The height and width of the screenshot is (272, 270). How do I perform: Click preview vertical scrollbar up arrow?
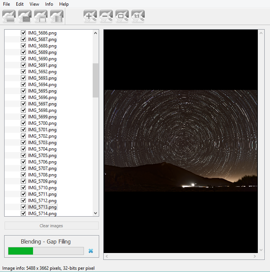click(261, 33)
